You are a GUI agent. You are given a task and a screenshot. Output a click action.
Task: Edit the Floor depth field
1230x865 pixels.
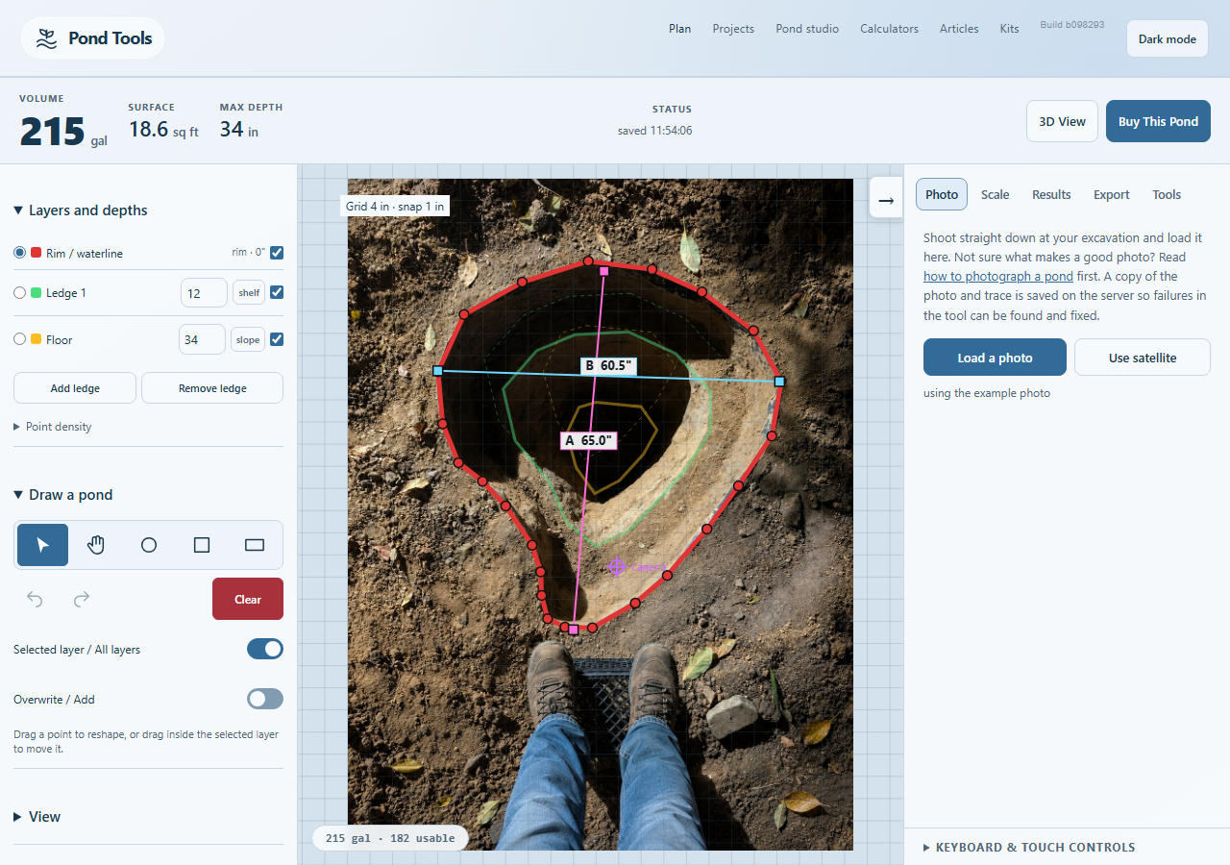[x=202, y=339]
